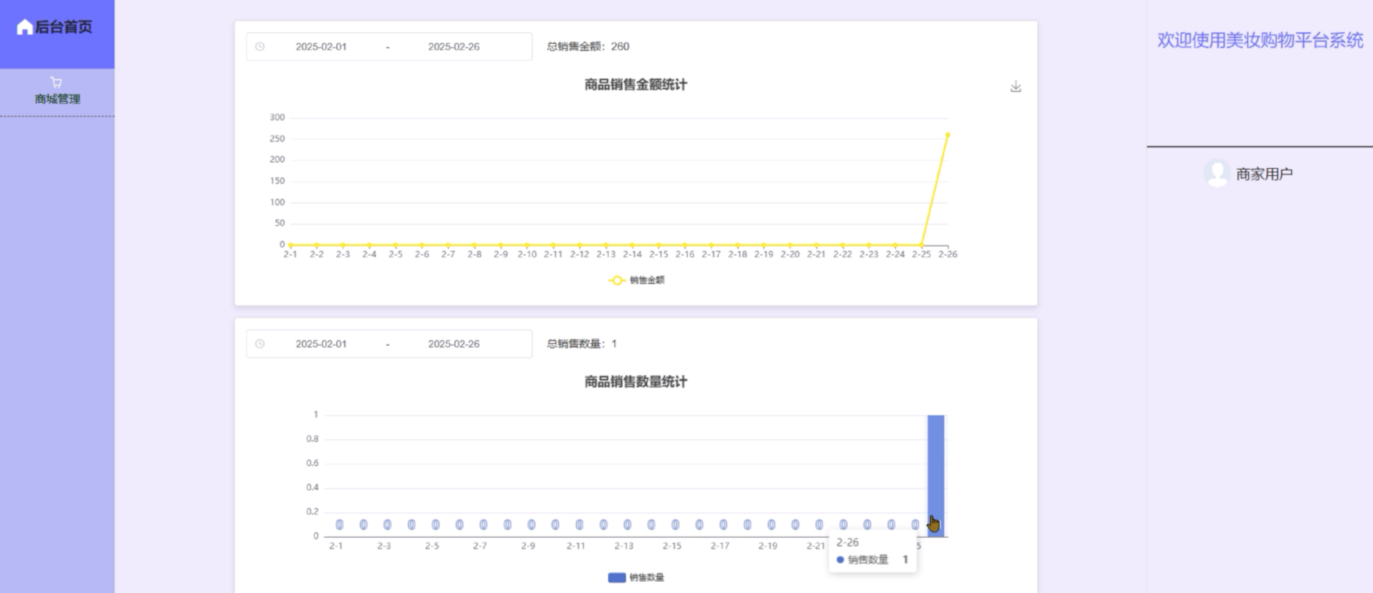Click the shopping cart icon above 商城管理
The image size is (1373, 593).
(56, 83)
